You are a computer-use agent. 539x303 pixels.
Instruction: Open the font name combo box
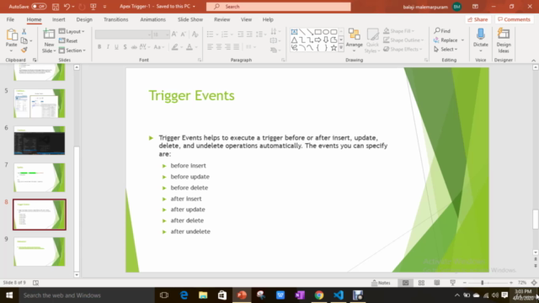pyautogui.click(x=124, y=35)
